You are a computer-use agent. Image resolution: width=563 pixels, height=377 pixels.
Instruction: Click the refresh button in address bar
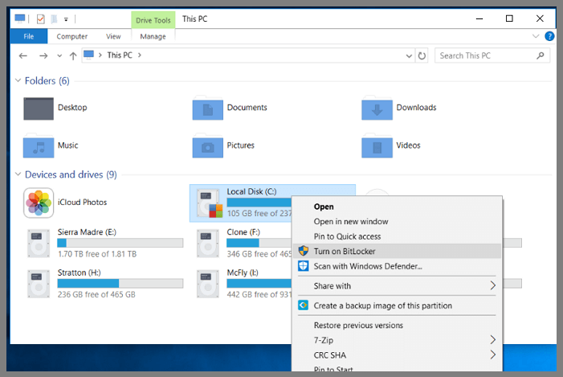422,55
